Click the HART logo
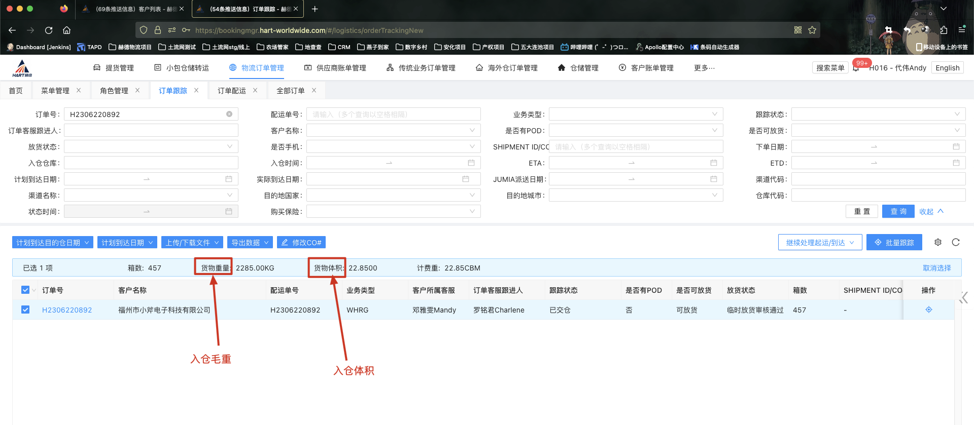Viewport: 974px width, 425px height. [22, 68]
